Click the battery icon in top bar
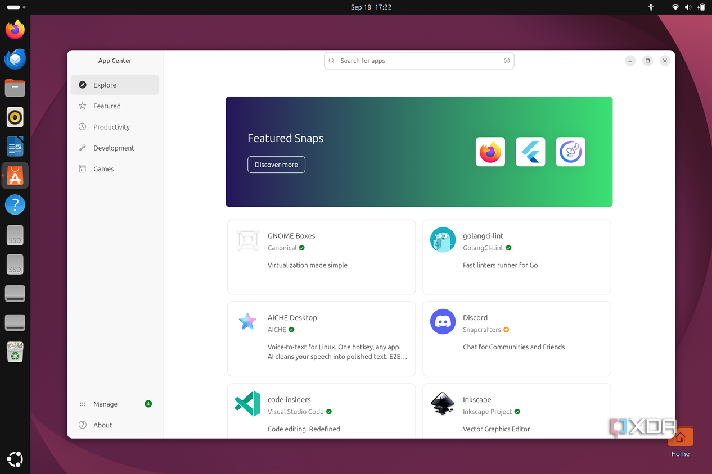 click(701, 7)
